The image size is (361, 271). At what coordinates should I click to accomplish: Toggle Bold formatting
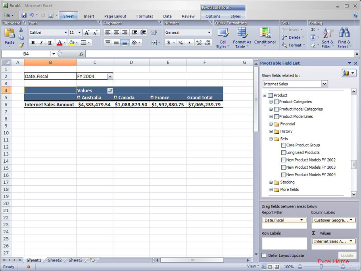pos(33,42)
